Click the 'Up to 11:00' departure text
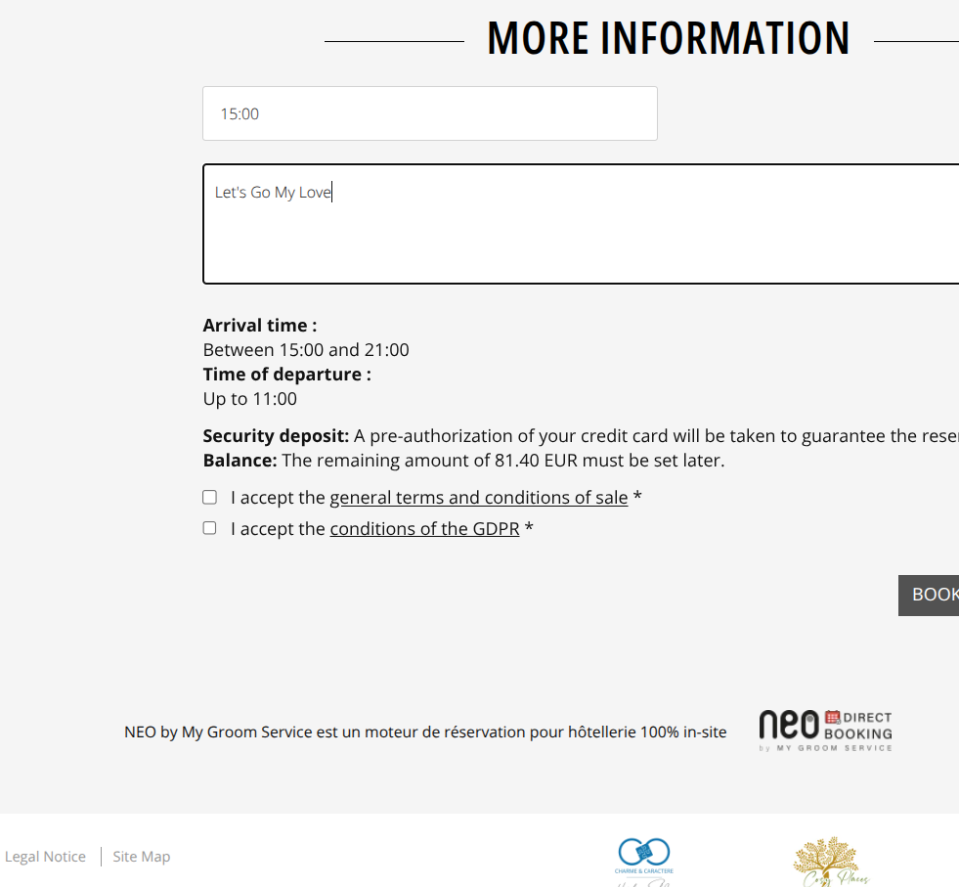 pyautogui.click(x=249, y=399)
